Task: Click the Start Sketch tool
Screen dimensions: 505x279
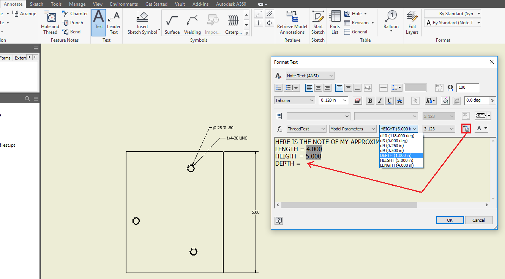Action: pyautogui.click(x=318, y=23)
